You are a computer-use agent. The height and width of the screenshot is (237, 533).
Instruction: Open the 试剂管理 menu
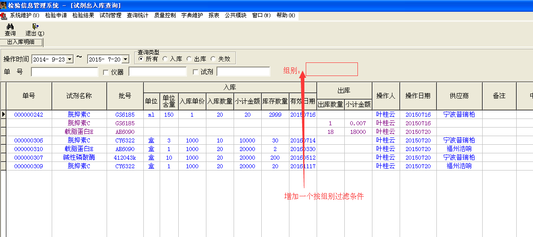pos(110,15)
